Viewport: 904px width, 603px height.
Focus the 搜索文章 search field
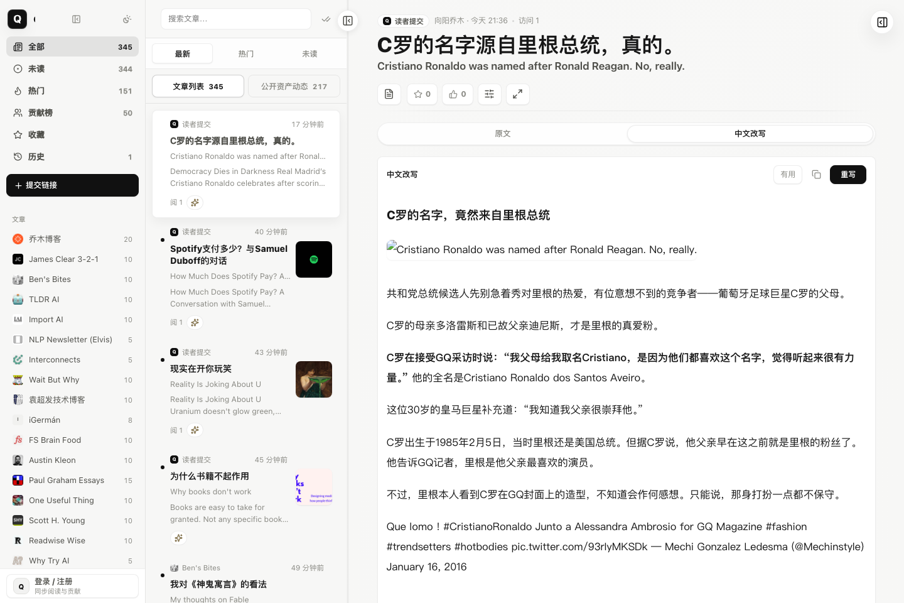236,19
